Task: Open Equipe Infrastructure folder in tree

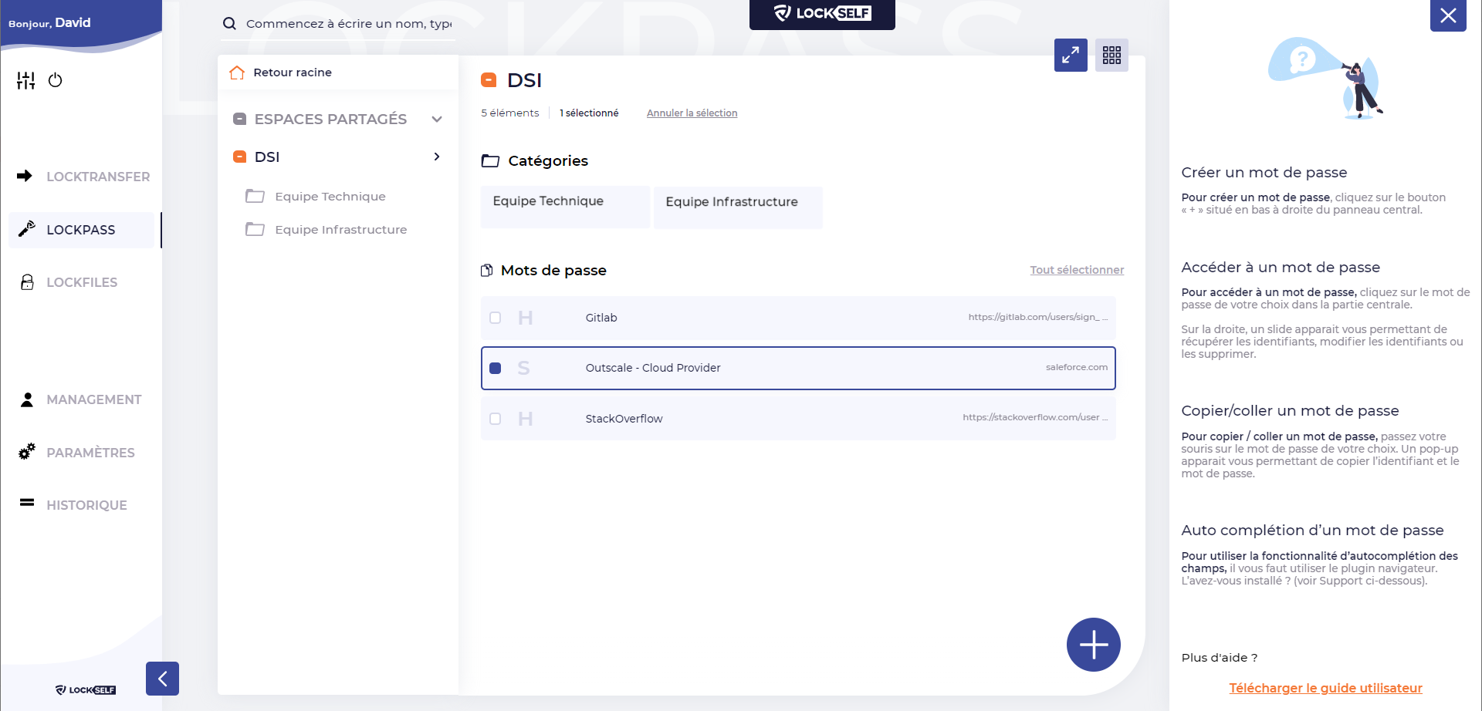Action: pyautogui.click(x=340, y=230)
